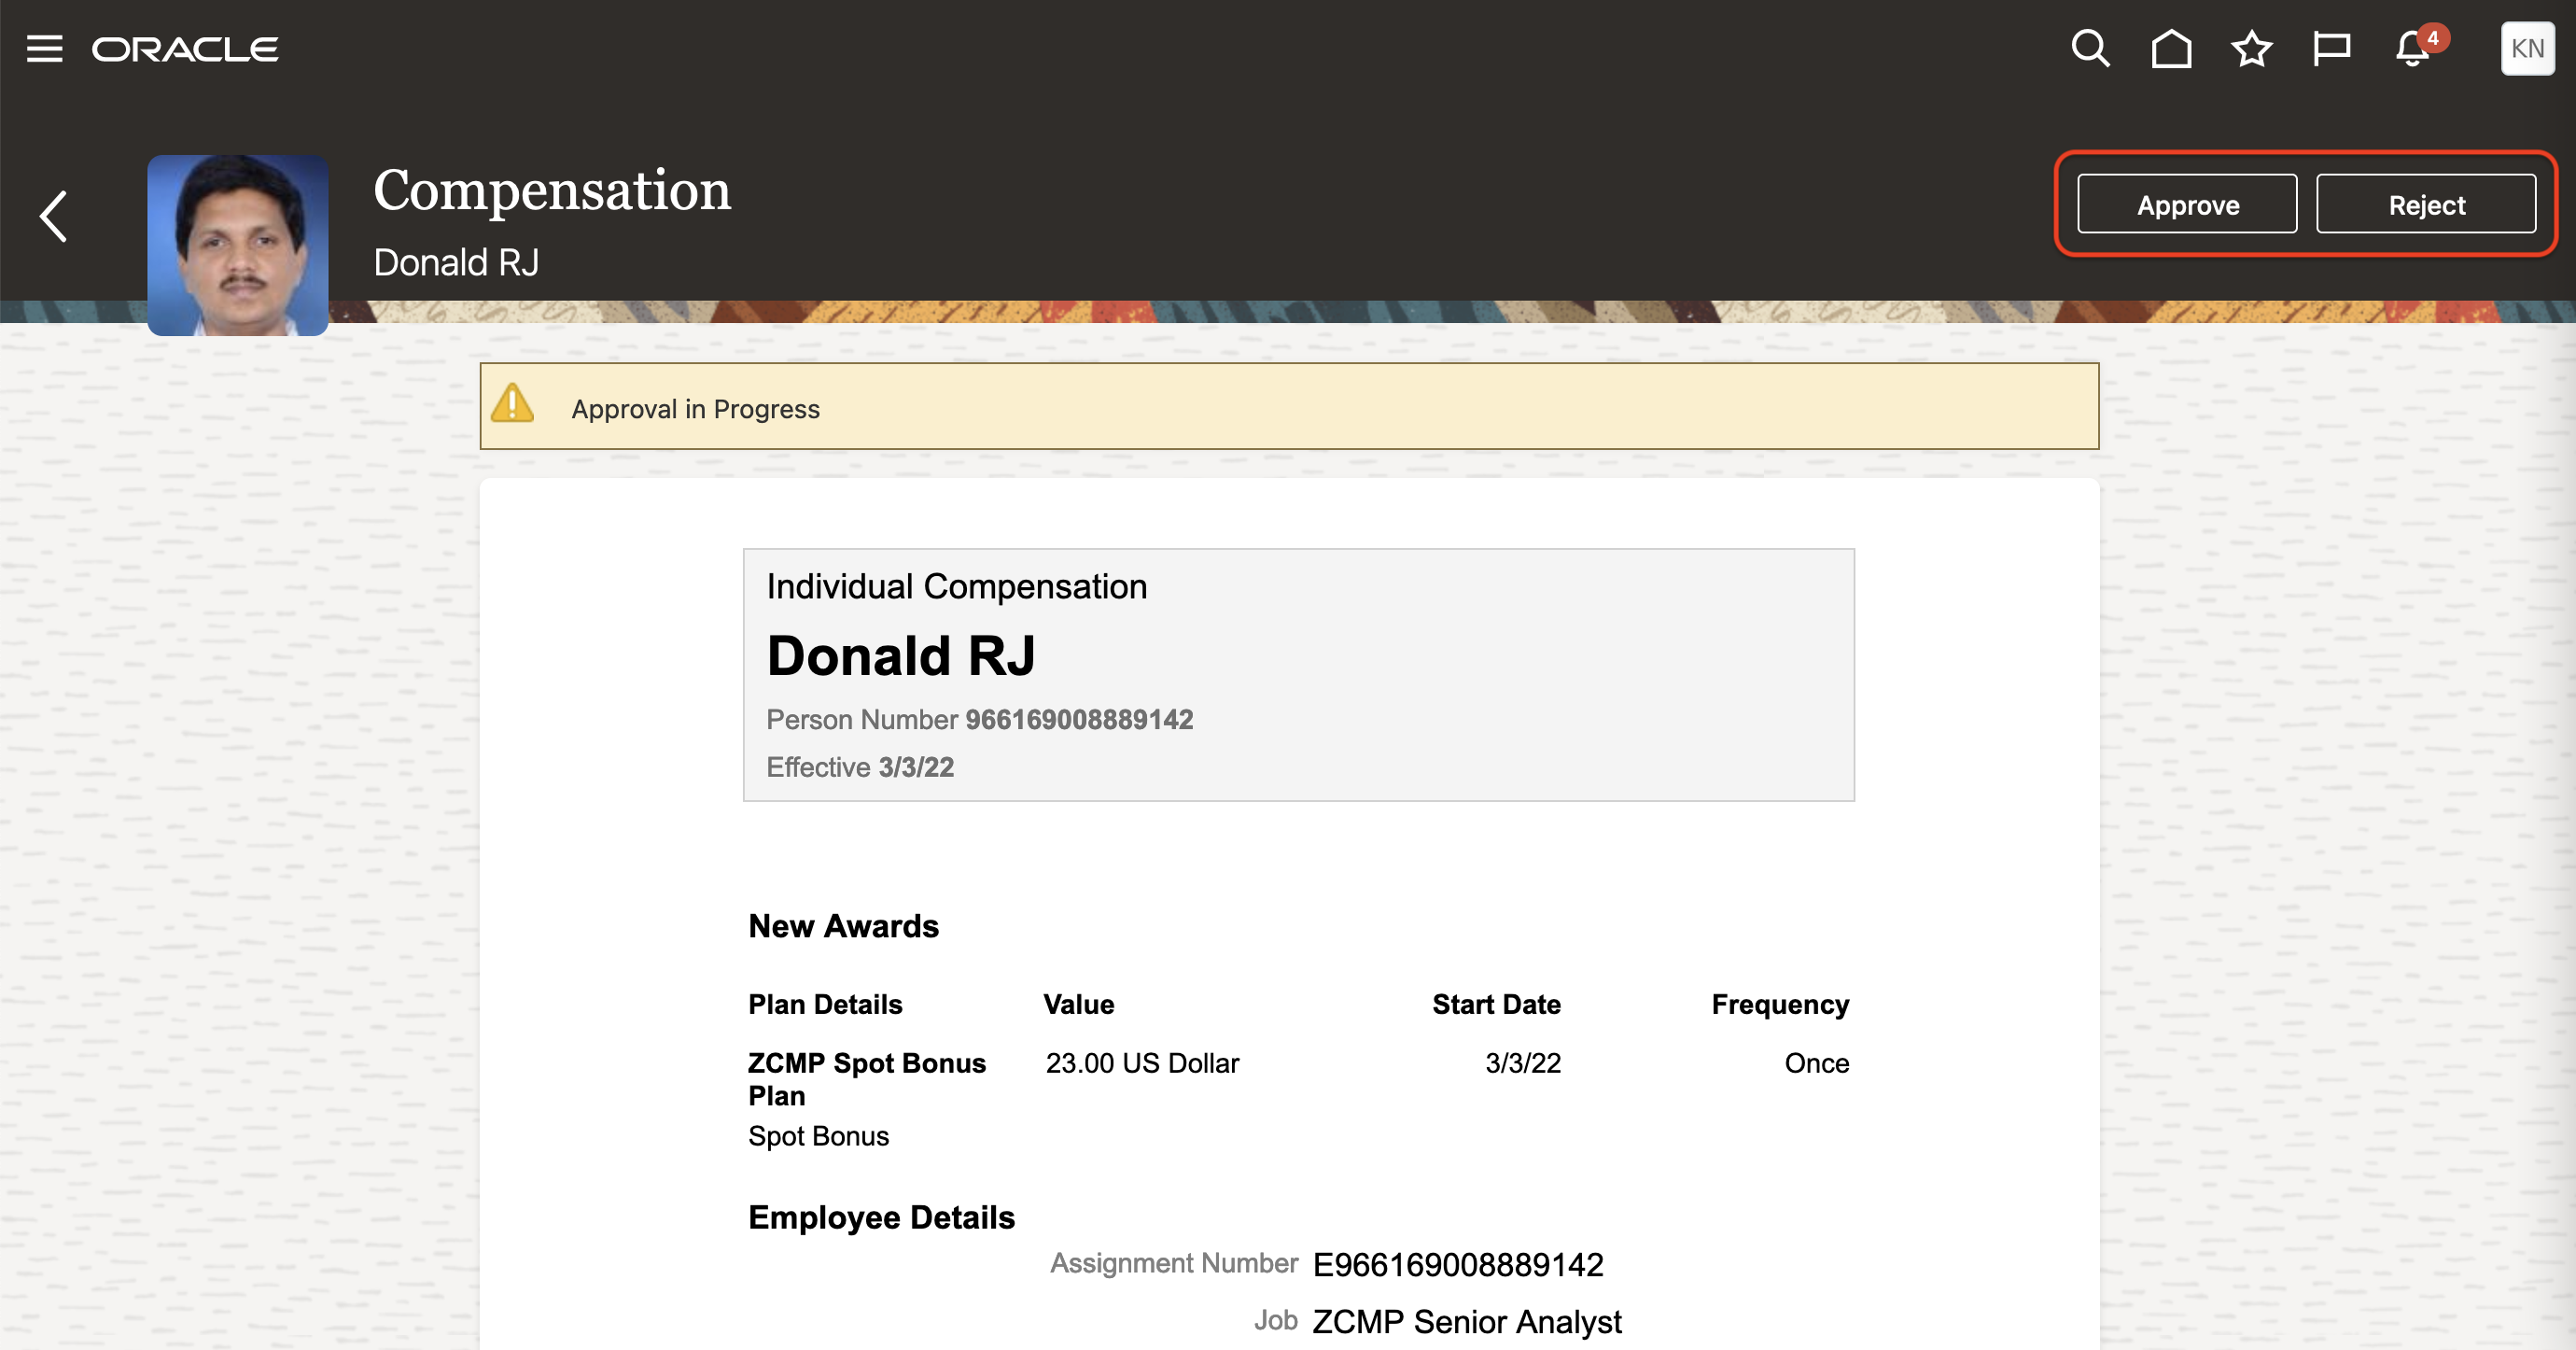The width and height of the screenshot is (2576, 1350).
Task: Click Donald RJ's profile photo
Action: [238, 245]
